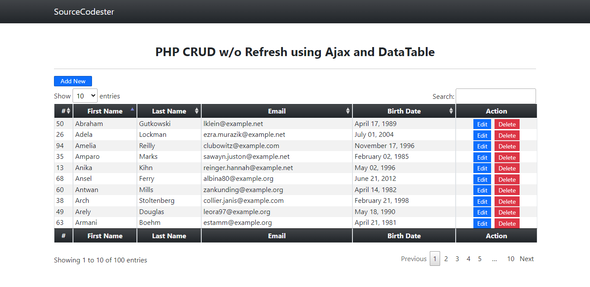Edit the Antwan Mills row
Image resolution: width=590 pixels, height=287 pixels.
click(482, 190)
